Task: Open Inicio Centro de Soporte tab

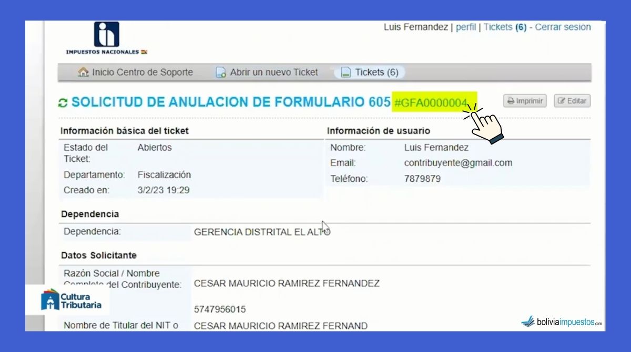Action: click(x=142, y=73)
